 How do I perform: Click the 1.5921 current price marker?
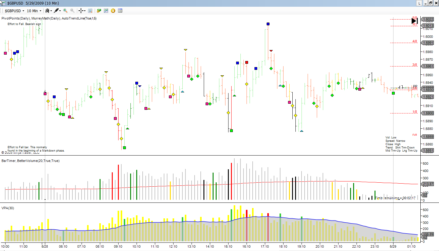(x=428, y=97)
